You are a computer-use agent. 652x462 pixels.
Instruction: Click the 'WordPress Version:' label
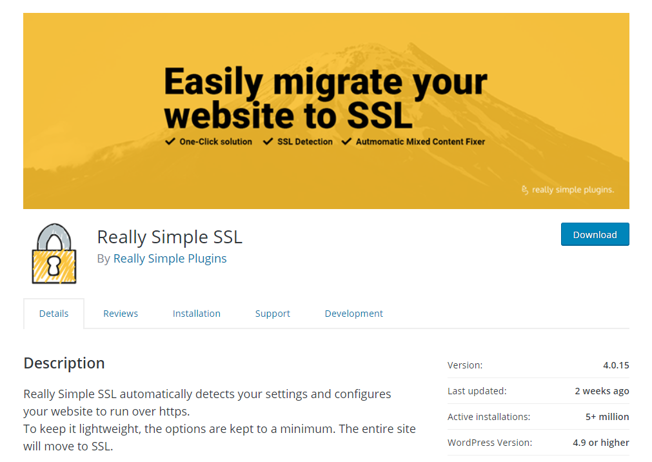pos(490,443)
